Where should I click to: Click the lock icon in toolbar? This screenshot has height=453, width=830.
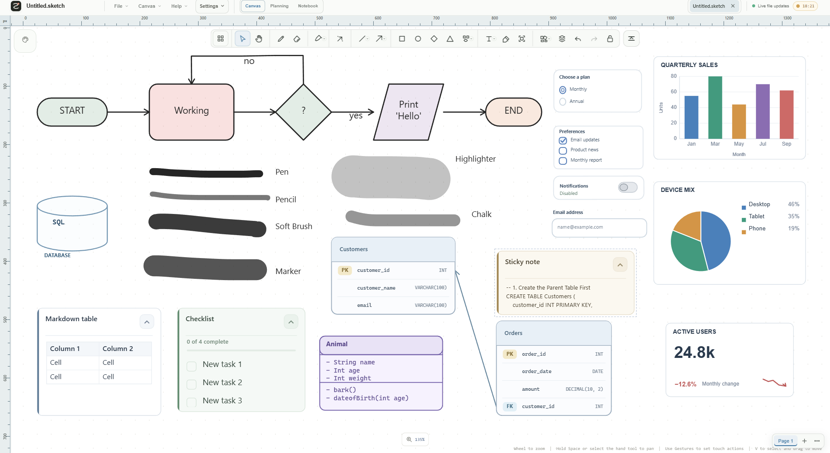coord(610,39)
